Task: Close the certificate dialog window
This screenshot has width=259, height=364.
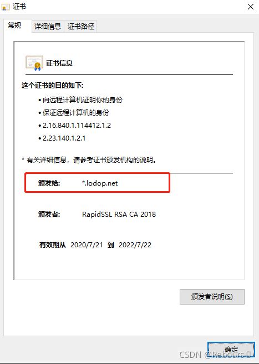Action: (251, 7)
